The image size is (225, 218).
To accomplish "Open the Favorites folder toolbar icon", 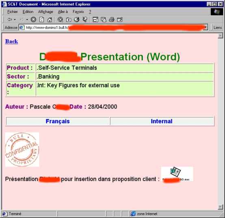I will (x=69, y=19).
